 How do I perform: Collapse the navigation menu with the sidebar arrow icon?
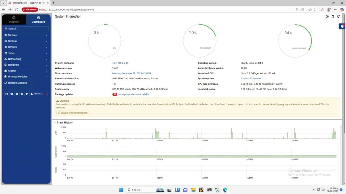(7, 94)
